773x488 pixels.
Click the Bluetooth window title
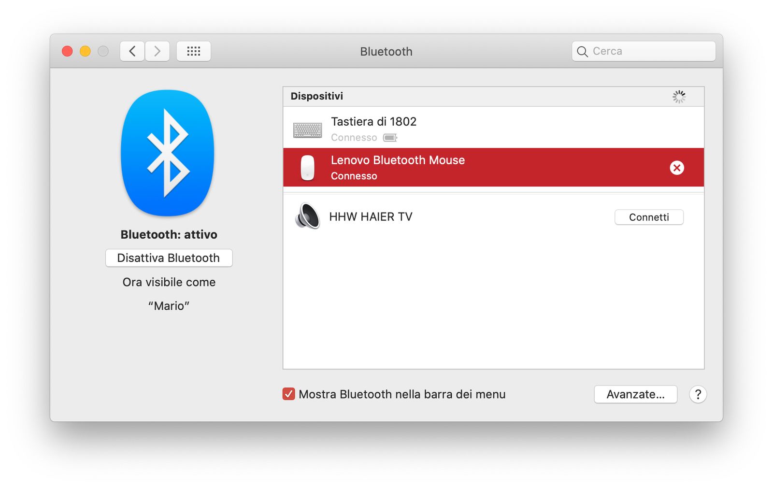(386, 52)
